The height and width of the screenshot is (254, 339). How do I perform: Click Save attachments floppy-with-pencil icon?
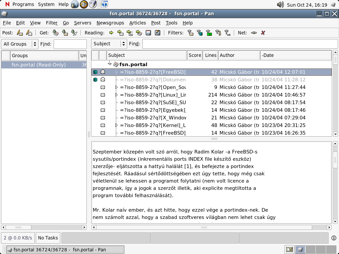(x=158, y=33)
